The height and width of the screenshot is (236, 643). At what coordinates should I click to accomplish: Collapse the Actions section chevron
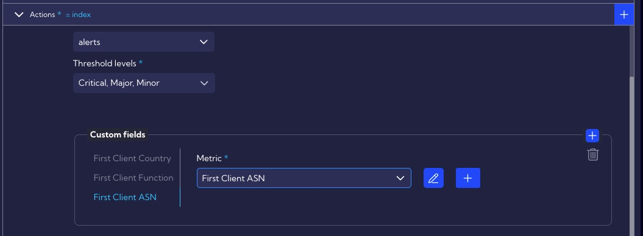(19, 15)
